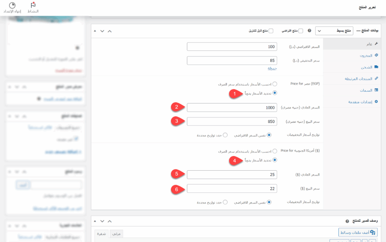Move product data panel down using chevron
386x242 pixels.
click(102, 31)
